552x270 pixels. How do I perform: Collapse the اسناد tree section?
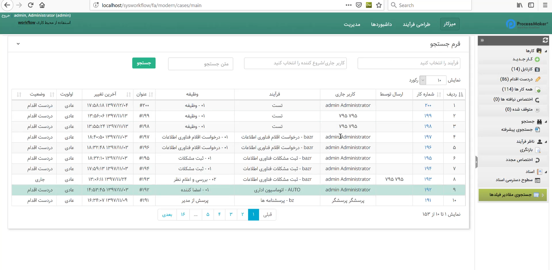546,172
